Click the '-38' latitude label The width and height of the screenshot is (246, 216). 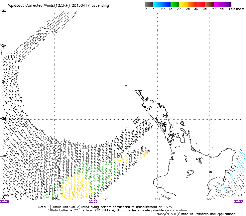(x=3, y=156)
